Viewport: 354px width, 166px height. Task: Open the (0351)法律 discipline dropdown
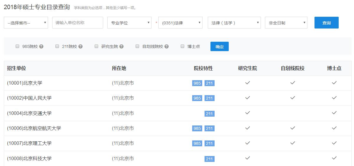click(180, 23)
